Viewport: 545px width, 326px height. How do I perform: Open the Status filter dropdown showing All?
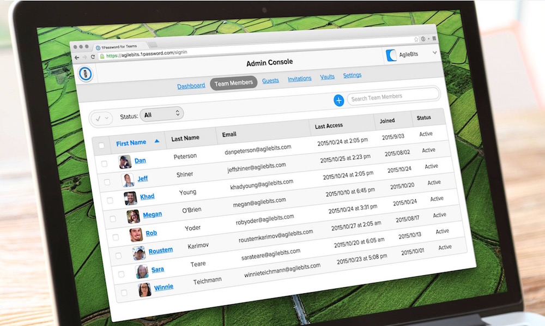pyautogui.click(x=162, y=114)
